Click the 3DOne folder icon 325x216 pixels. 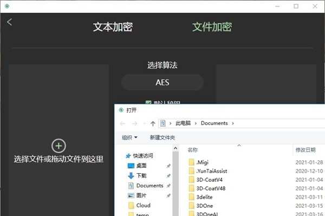click(x=192, y=206)
